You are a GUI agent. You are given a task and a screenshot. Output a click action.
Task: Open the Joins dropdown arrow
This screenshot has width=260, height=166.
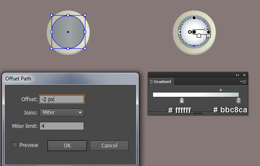click(x=80, y=112)
